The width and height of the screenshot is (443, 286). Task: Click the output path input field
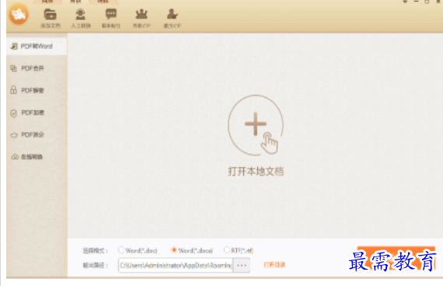[176, 265]
